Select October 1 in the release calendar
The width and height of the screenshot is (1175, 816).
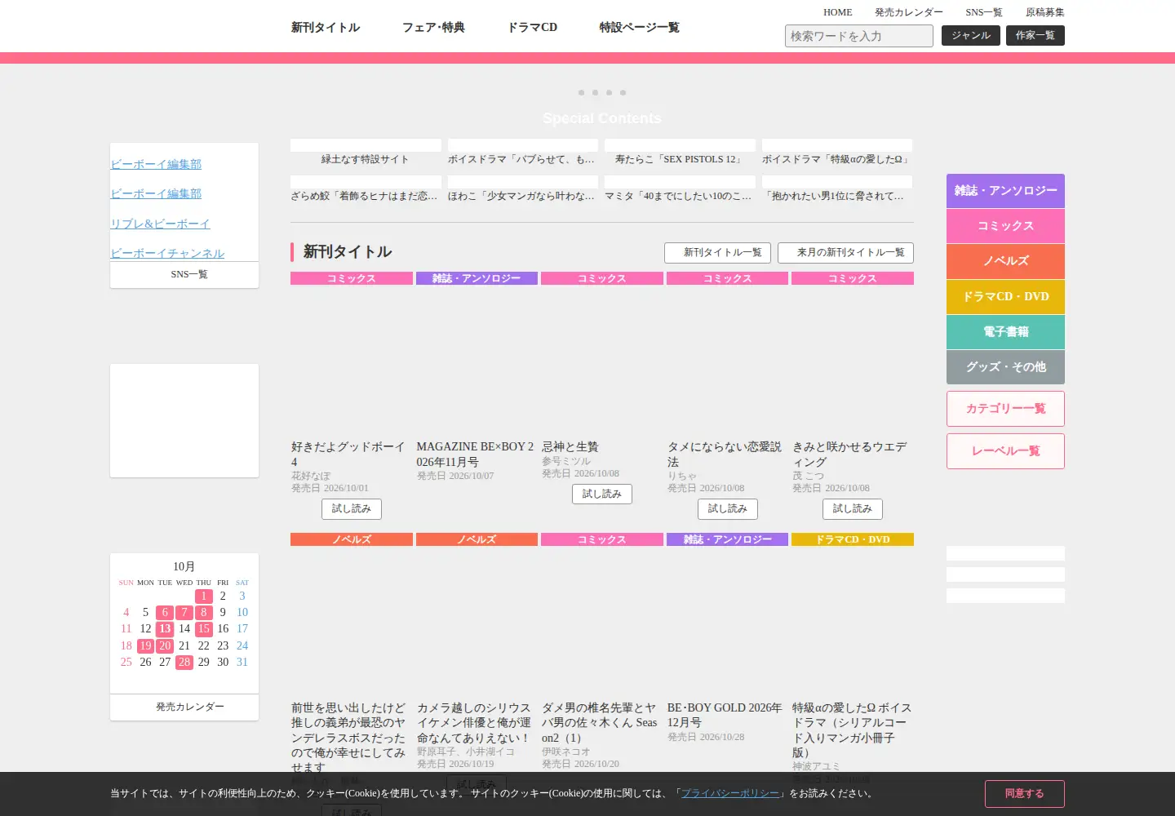coord(204,596)
